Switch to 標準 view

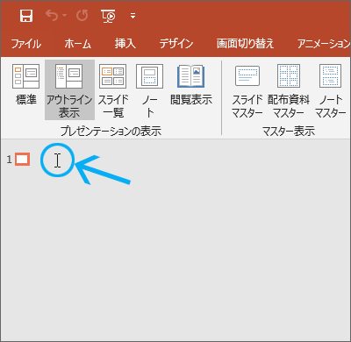(x=26, y=85)
